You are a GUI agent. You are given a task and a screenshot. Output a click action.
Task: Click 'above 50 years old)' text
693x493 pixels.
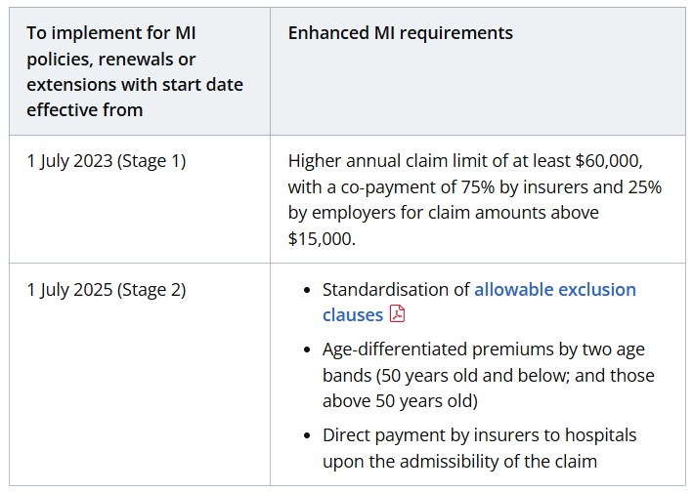(x=400, y=401)
